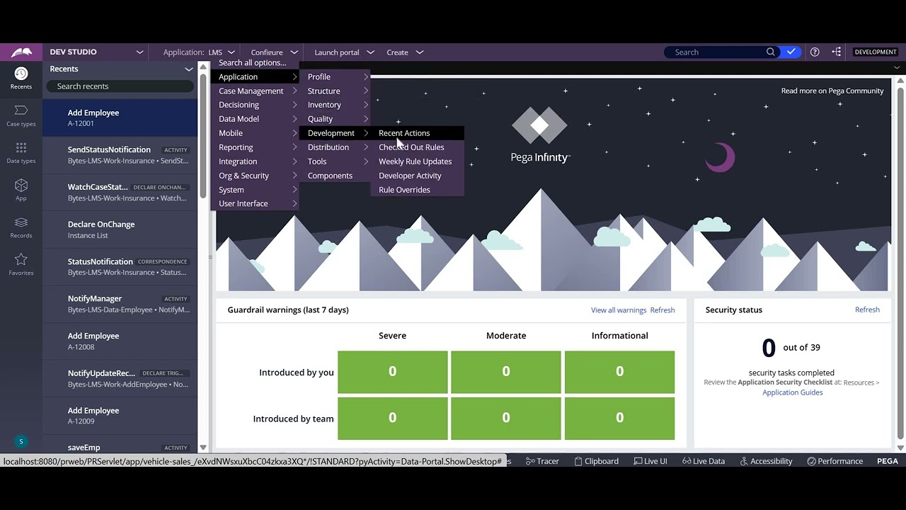Refresh the Security status panel

click(867, 310)
